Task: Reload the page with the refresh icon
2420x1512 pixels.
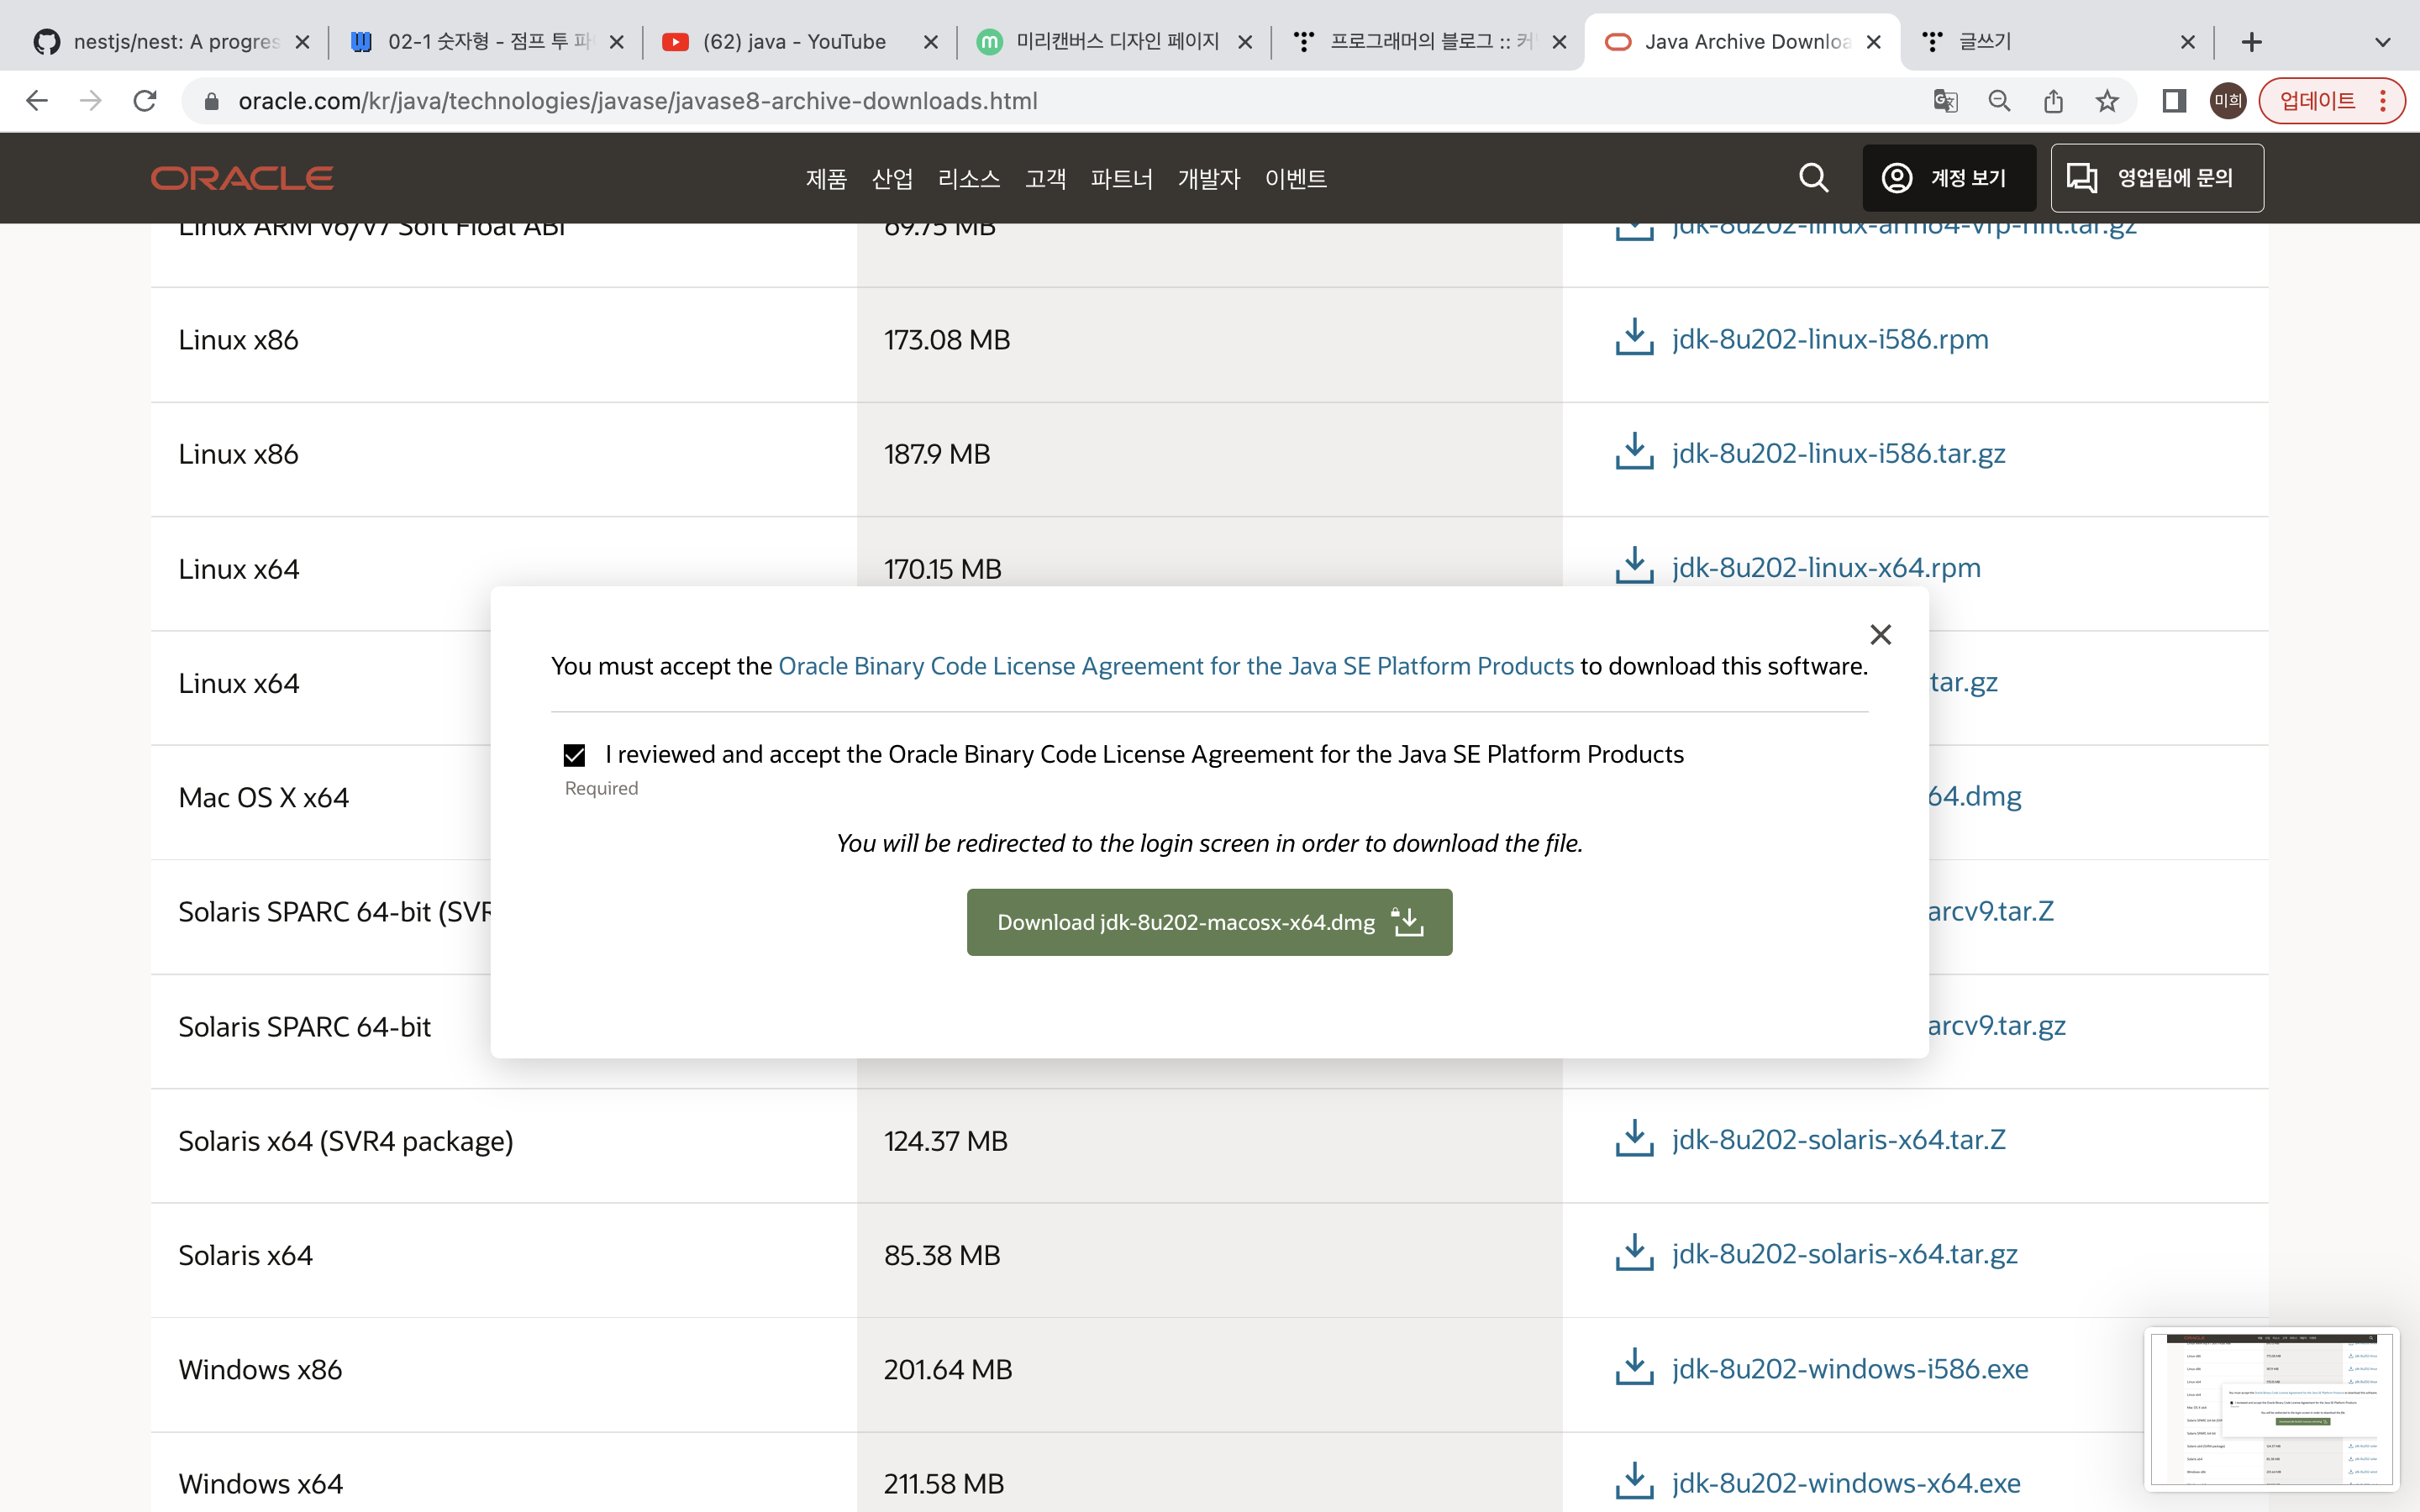Action: point(145,101)
